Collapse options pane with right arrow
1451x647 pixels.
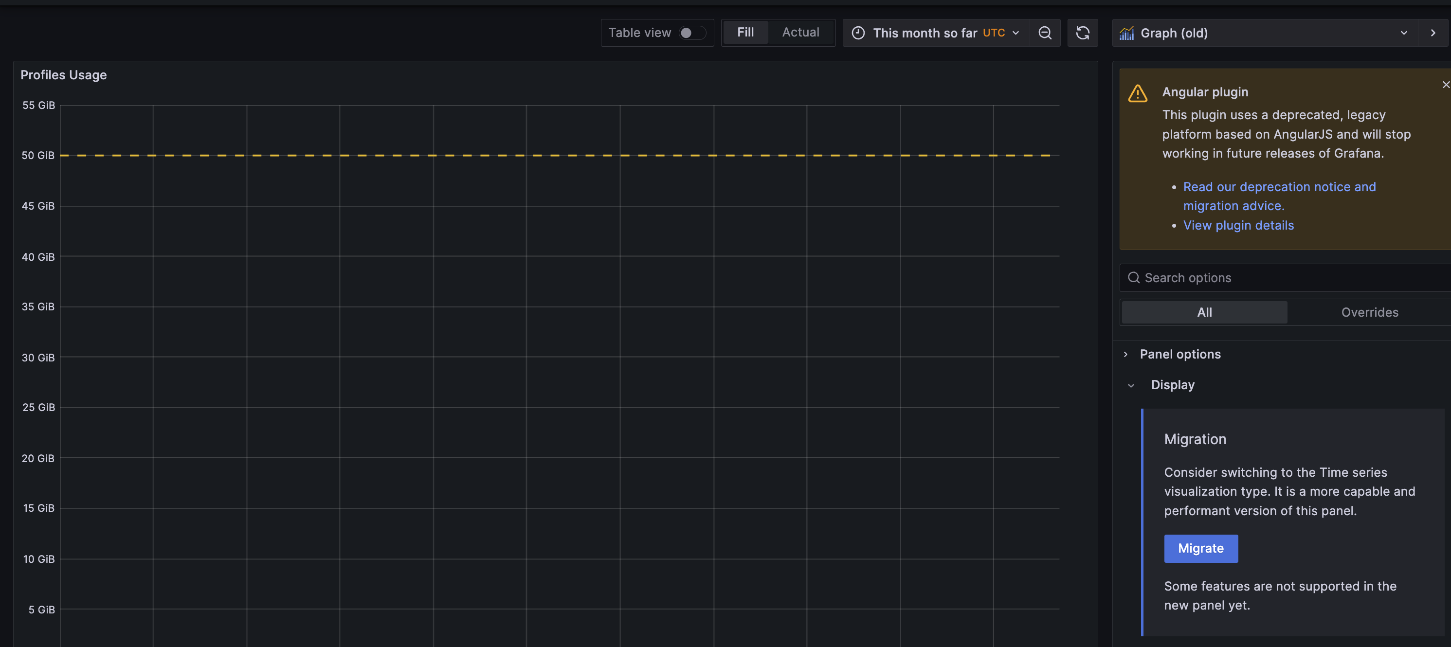[1433, 33]
